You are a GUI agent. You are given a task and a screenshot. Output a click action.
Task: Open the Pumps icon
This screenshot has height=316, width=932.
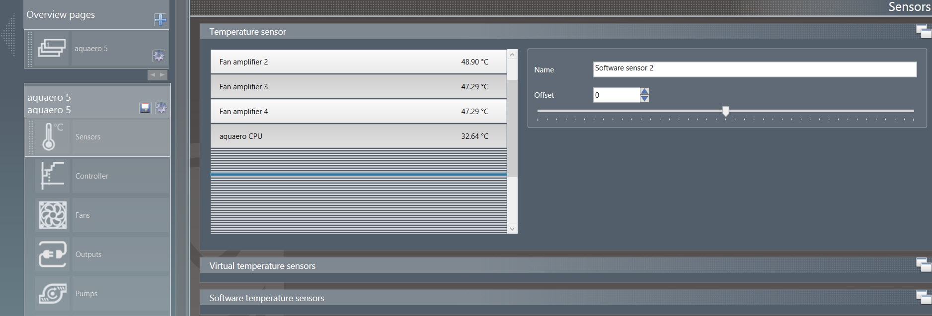[52, 293]
